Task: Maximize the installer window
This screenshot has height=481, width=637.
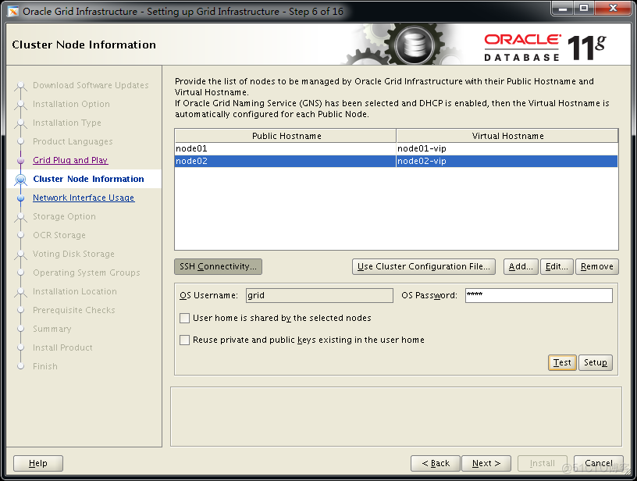Action: pyautogui.click(x=584, y=8)
